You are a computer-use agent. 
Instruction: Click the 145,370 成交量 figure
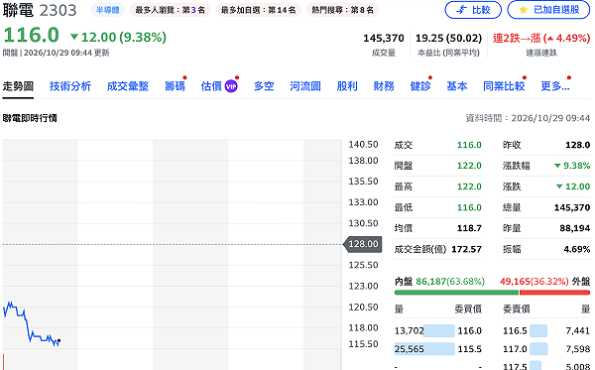[384, 38]
